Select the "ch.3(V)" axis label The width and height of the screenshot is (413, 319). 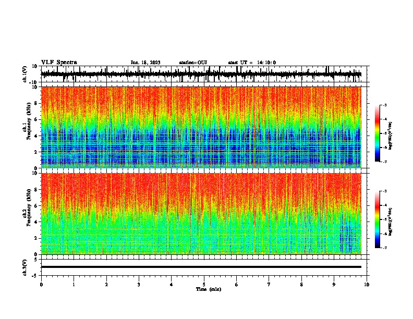click(25, 267)
